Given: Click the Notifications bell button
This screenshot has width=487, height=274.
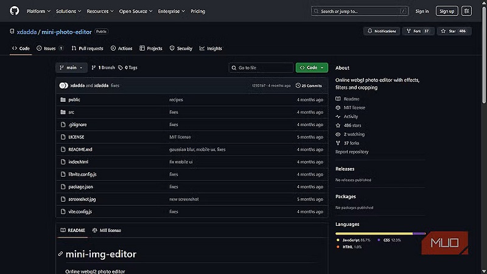Looking at the screenshot, I should [x=382, y=31].
